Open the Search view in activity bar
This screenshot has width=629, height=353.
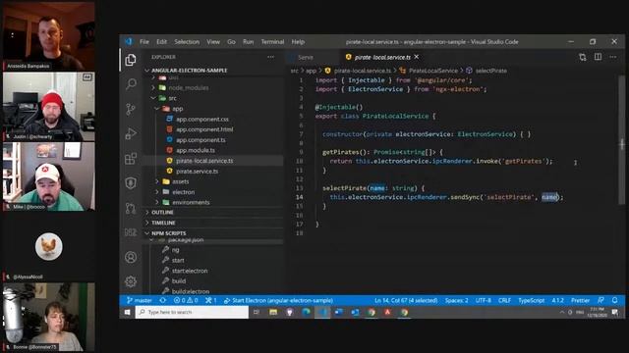click(x=131, y=84)
